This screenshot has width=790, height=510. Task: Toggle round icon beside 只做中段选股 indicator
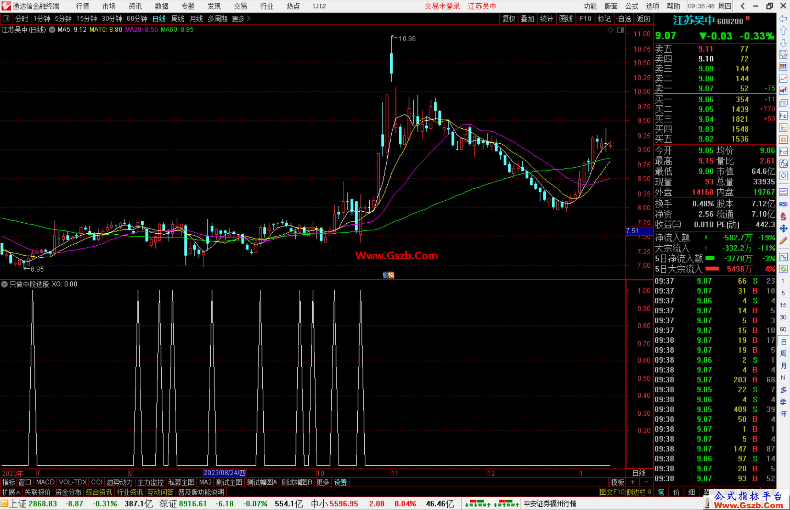[4, 284]
